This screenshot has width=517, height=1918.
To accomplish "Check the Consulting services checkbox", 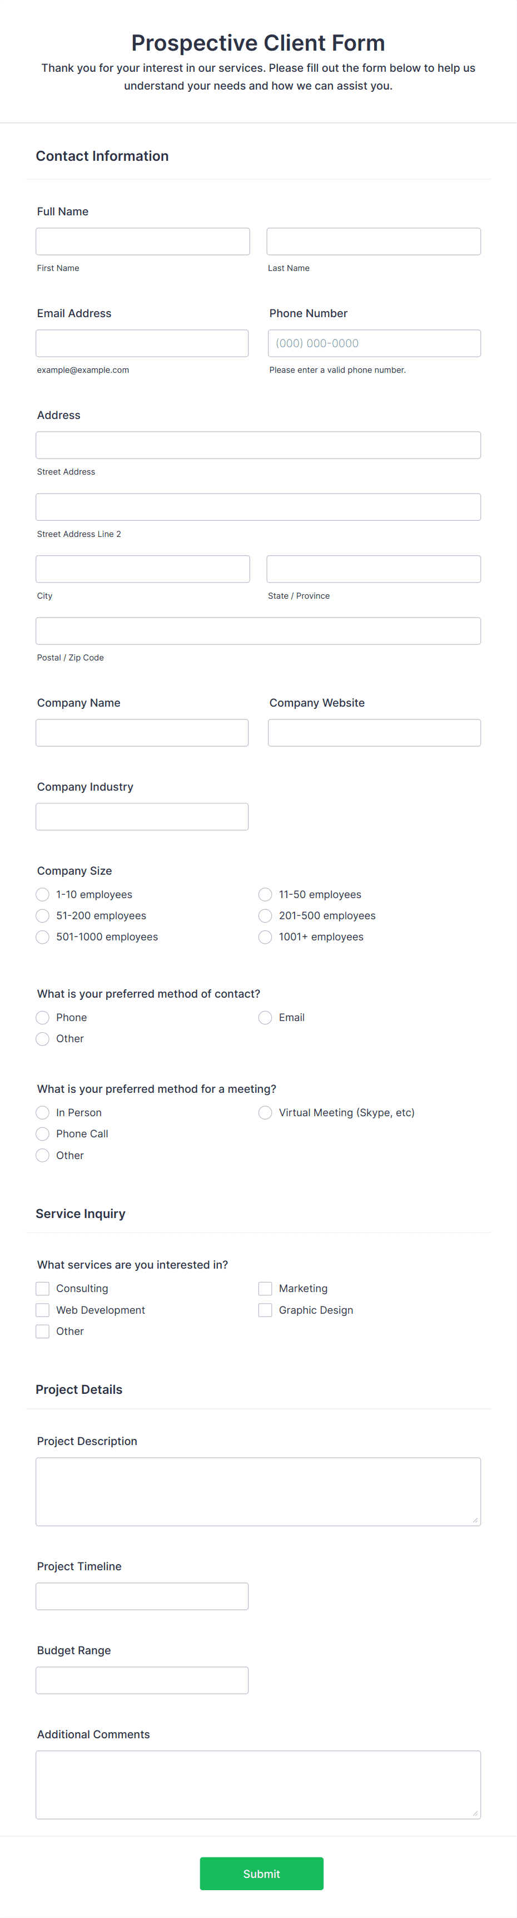I will pyautogui.click(x=42, y=1288).
